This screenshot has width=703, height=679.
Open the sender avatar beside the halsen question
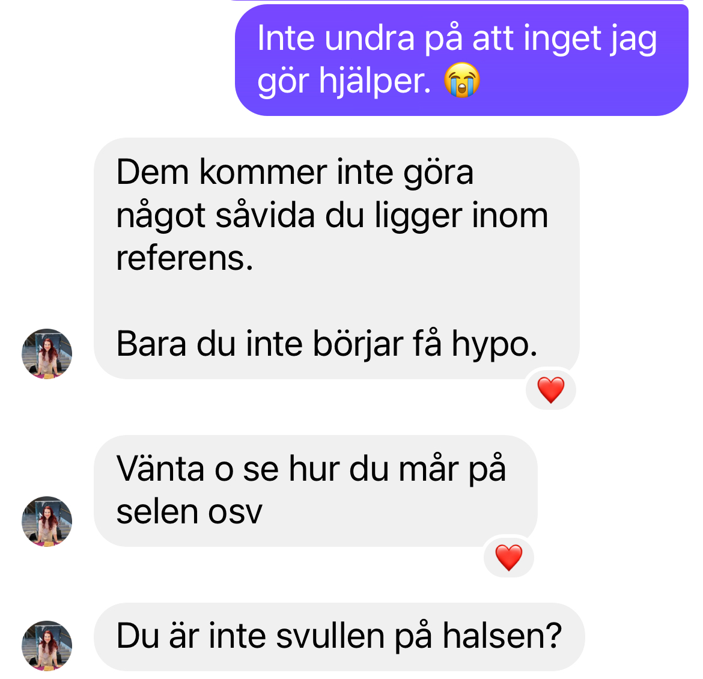(x=47, y=645)
